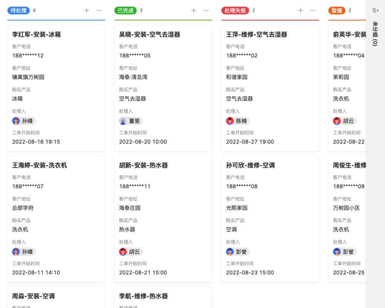
Task: Click the plus icon in the 已完成 column
Action: point(193,10)
